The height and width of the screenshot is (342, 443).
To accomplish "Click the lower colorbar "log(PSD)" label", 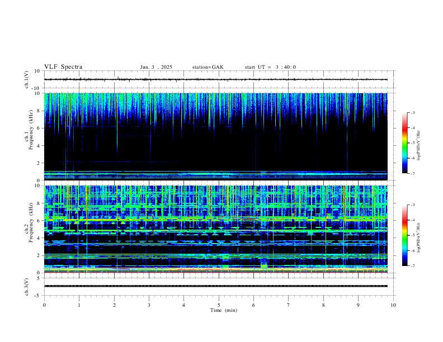I will pyautogui.click(x=419, y=237).
